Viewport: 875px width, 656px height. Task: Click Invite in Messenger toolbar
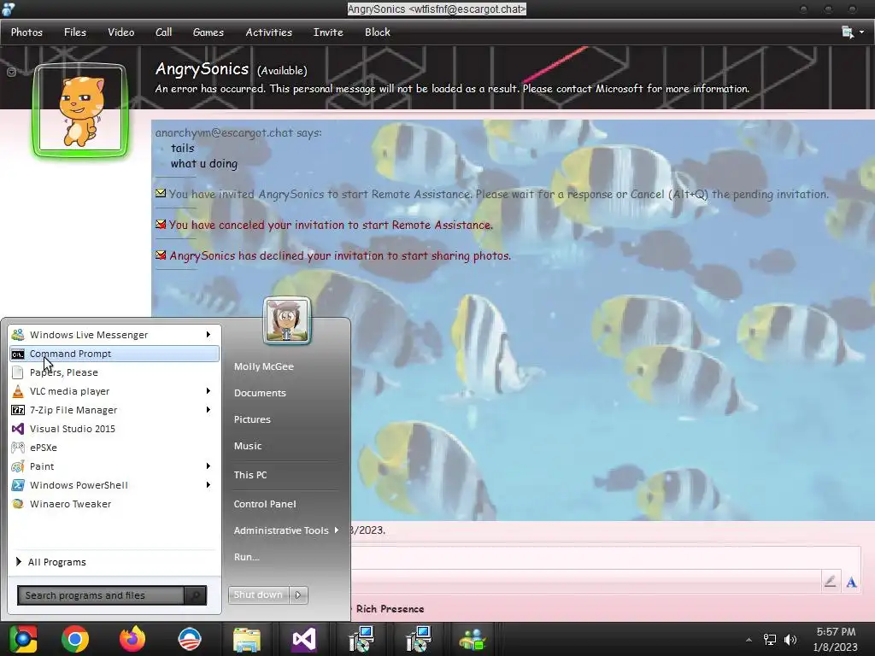point(328,32)
